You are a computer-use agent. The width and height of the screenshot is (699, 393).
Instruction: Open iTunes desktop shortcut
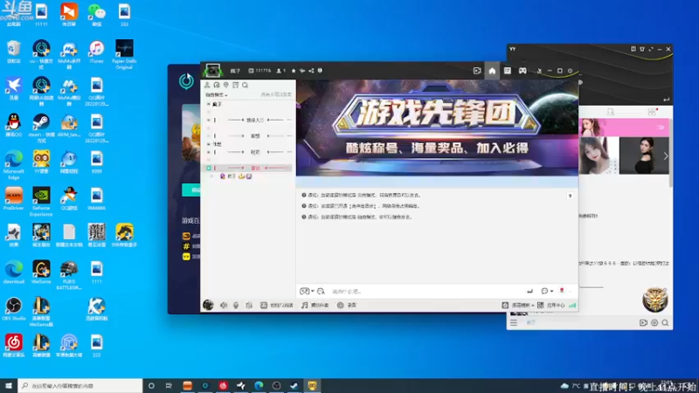click(96, 52)
